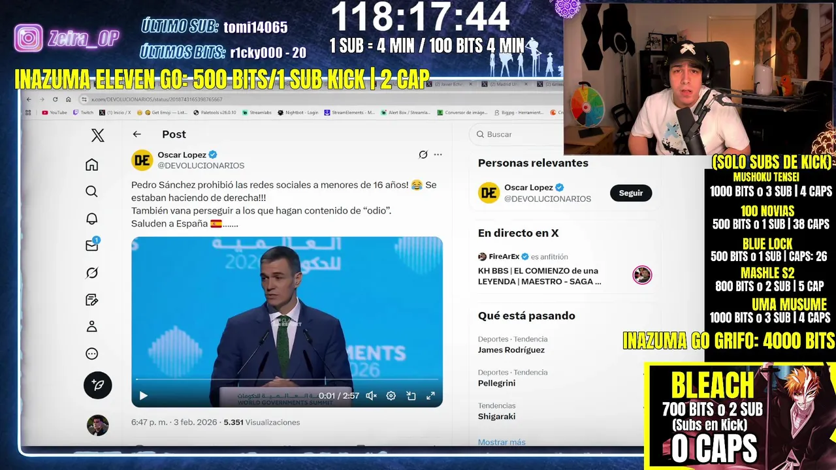Open the Nightbot - Login bookmark
Screen dimensions: 836x470
tap(298, 112)
